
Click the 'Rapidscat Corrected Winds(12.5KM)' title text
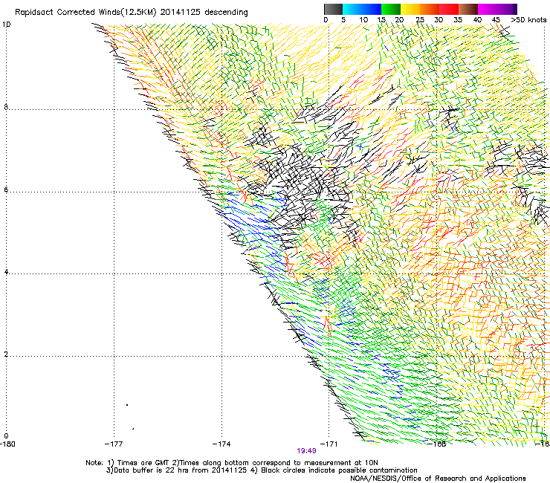85,13
